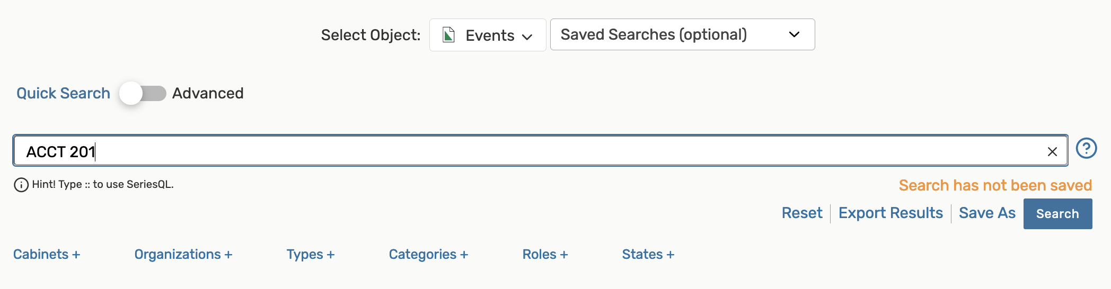Image resolution: width=1111 pixels, height=289 pixels.
Task: Expand the Cabinets filter
Action: (x=47, y=255)
